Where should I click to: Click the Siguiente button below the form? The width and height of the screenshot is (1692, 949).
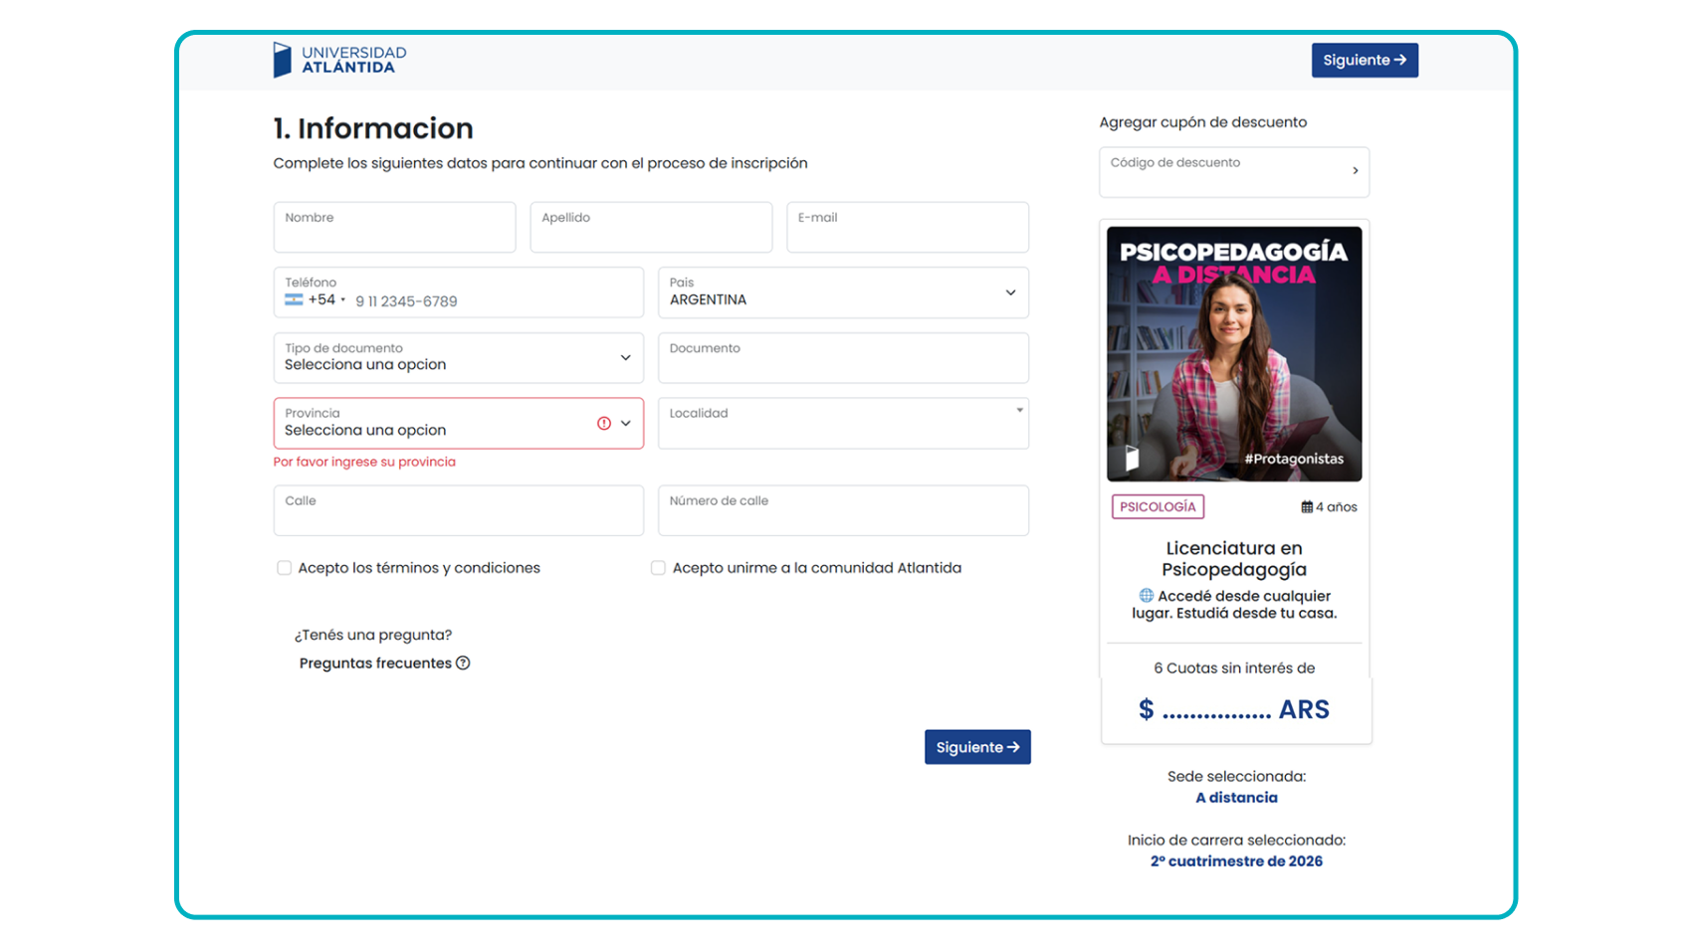977,747
